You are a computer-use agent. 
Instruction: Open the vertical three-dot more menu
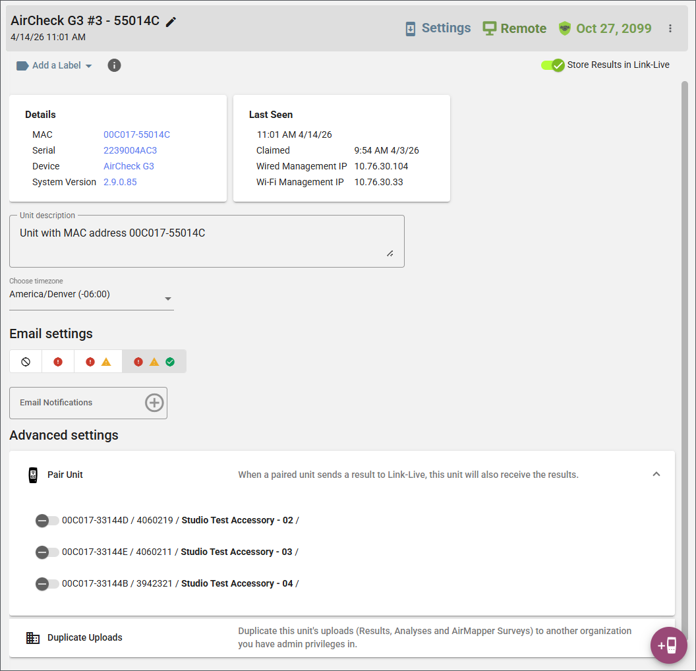670,28
